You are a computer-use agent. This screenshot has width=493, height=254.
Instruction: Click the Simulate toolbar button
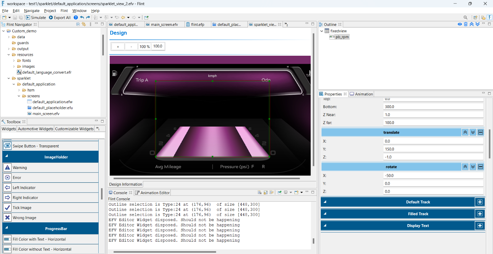coord(36,18)
